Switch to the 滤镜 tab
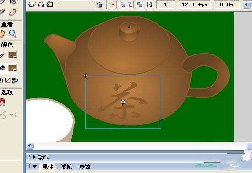 pyautogui.click(x=66, y=167)
